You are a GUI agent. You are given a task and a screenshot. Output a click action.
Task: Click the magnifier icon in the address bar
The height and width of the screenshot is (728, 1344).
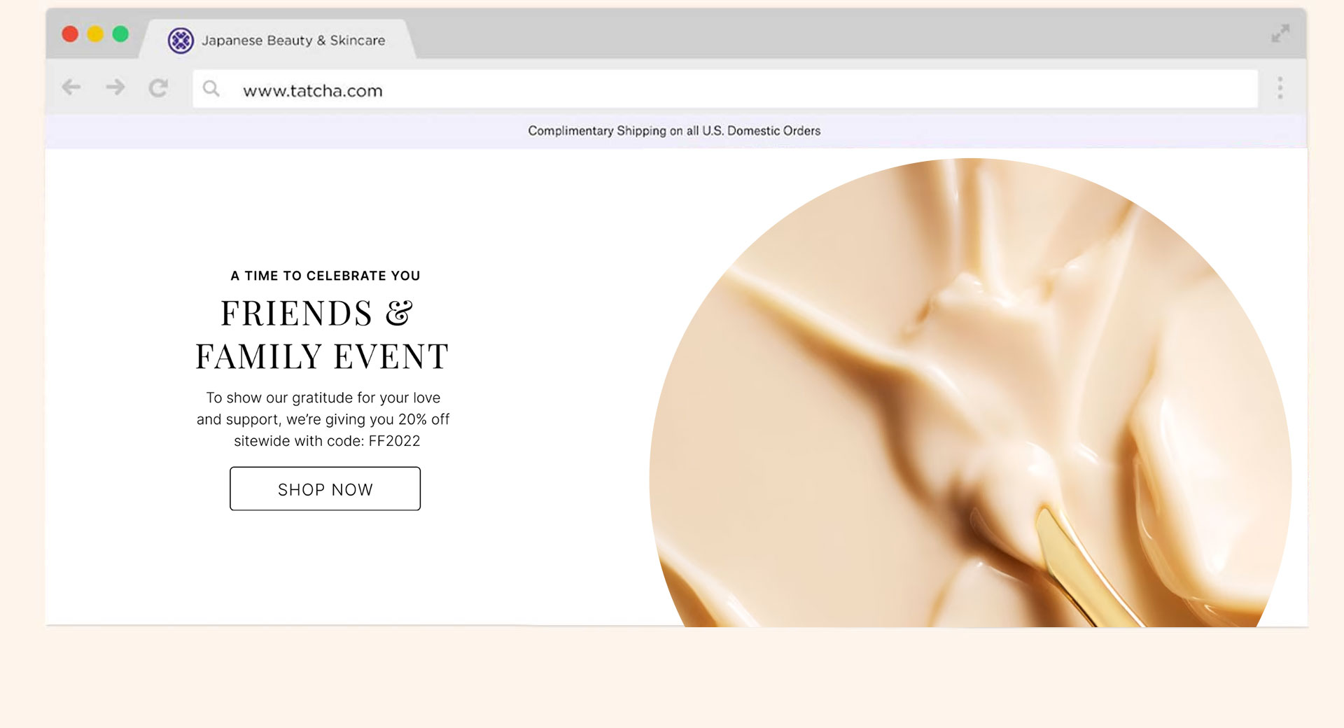[211, 89]
